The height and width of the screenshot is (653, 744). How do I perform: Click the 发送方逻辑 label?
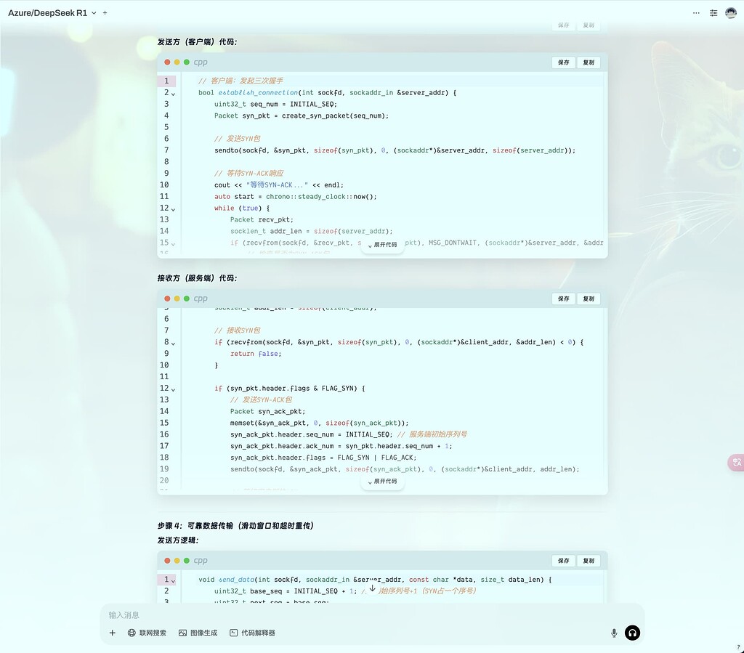coord(178,540)
